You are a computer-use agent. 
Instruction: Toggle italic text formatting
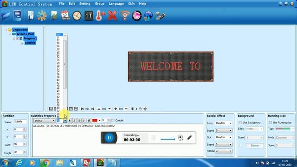pos(74,121)
